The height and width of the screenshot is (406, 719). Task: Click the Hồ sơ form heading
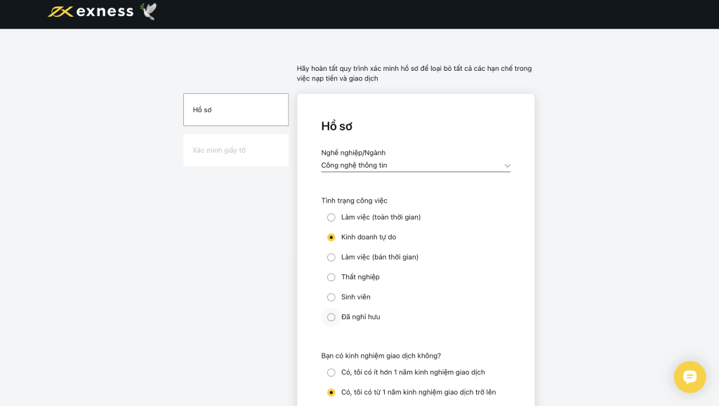point(336,126)
